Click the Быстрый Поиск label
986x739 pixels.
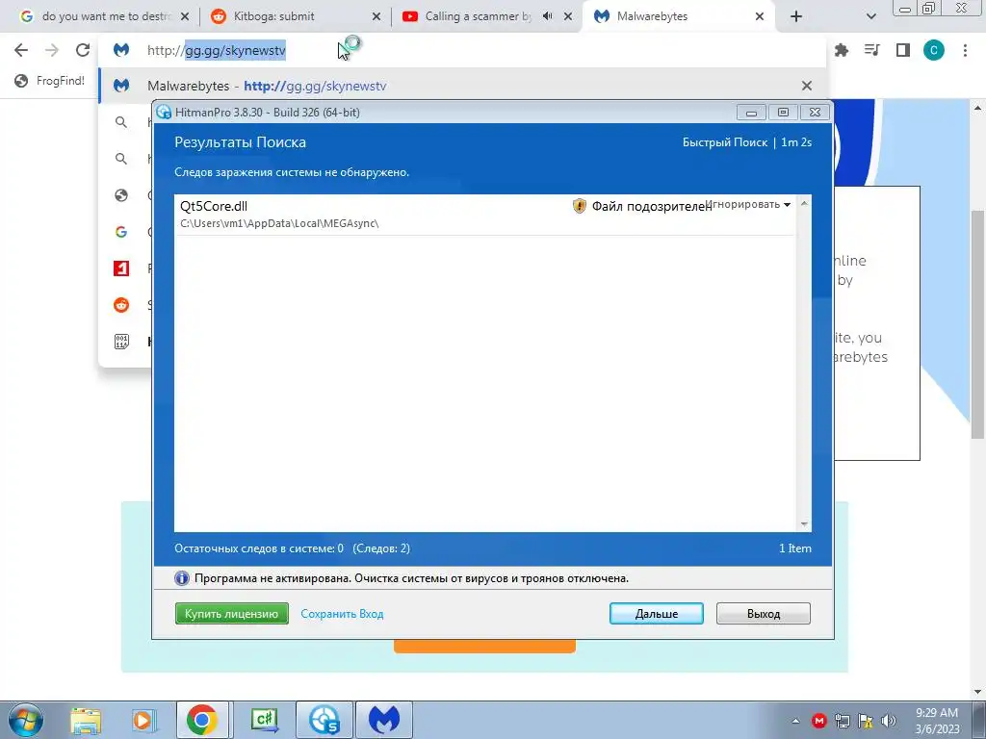[x=725, y=142]
